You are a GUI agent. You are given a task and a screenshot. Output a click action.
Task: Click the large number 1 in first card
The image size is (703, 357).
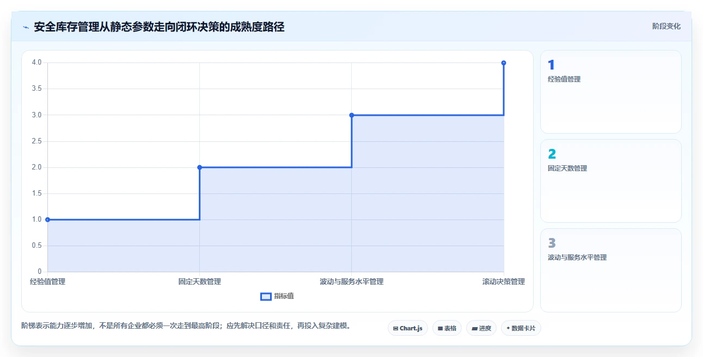point(551,65)
